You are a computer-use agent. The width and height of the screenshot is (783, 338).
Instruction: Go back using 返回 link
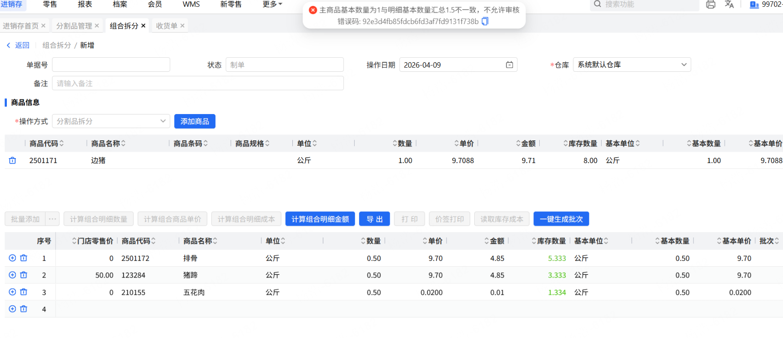coord(18,45)
